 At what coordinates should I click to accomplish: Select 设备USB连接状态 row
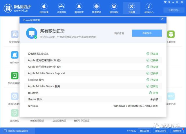(x=93, y=54)
